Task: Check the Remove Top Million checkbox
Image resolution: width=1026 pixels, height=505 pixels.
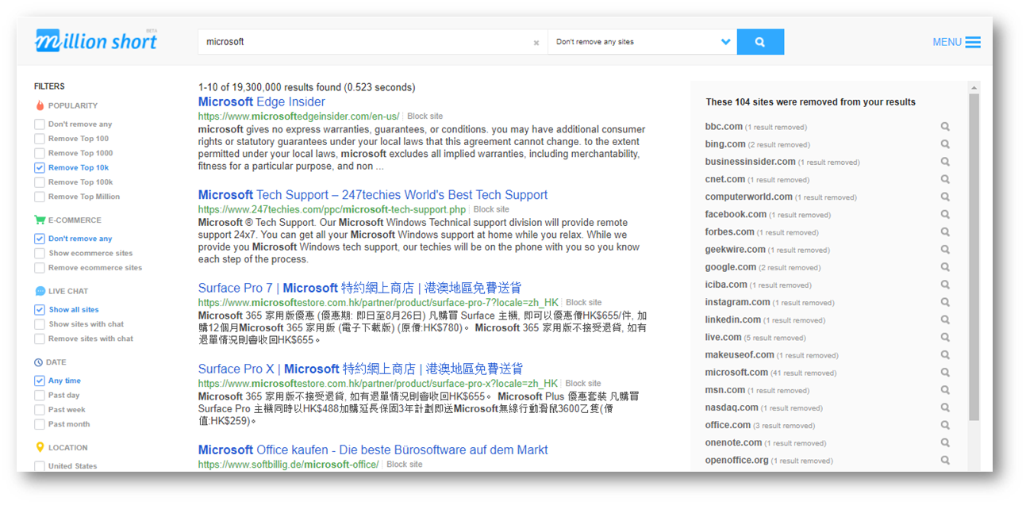Action: [x=40, y=197]
